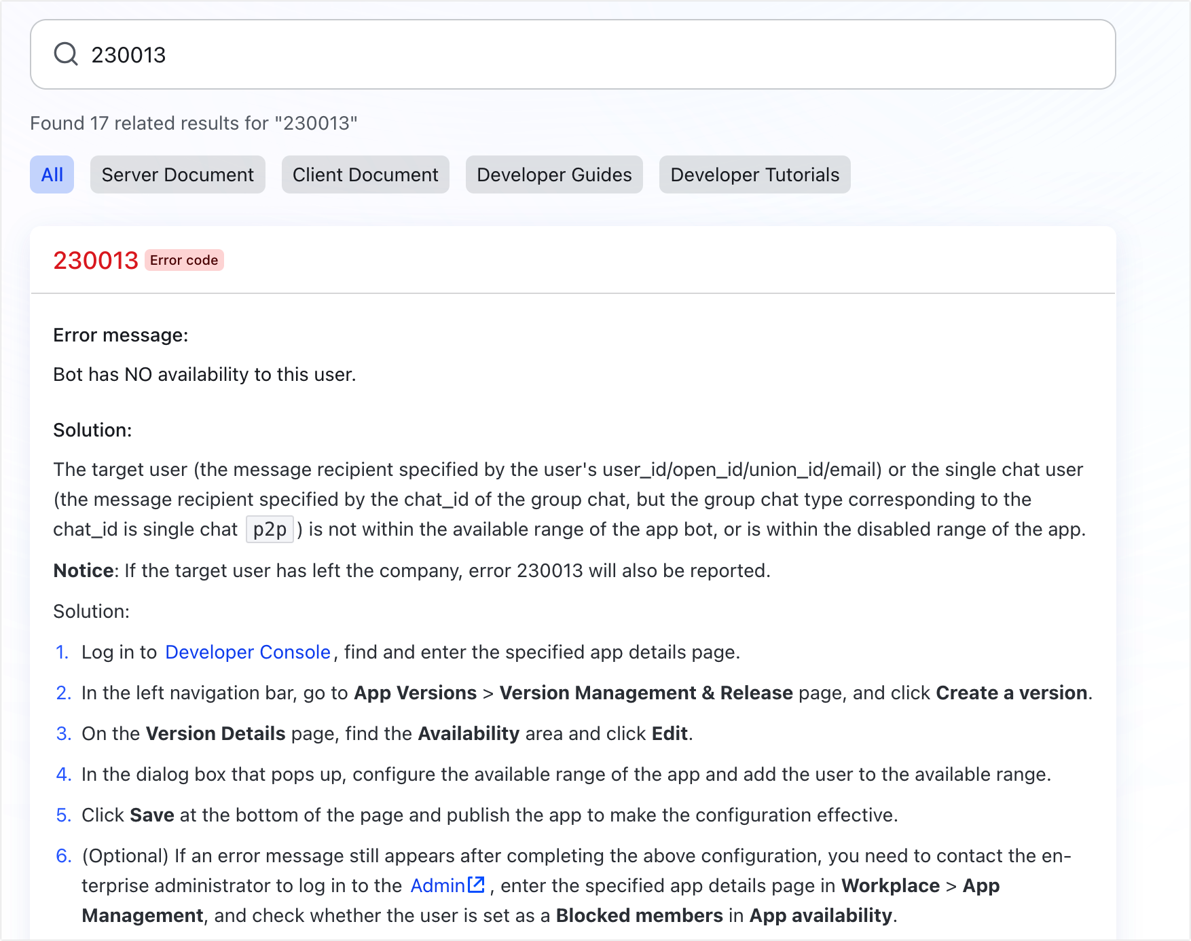Screen dimensions: 1191x941
Task: Click the external link icon beside Admin
Action: tap(477, 885)
